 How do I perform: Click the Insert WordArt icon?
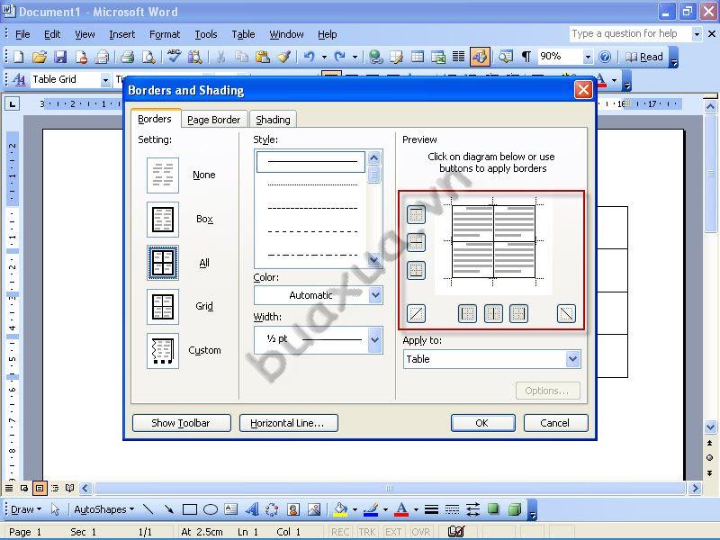(x=252, y=509)
